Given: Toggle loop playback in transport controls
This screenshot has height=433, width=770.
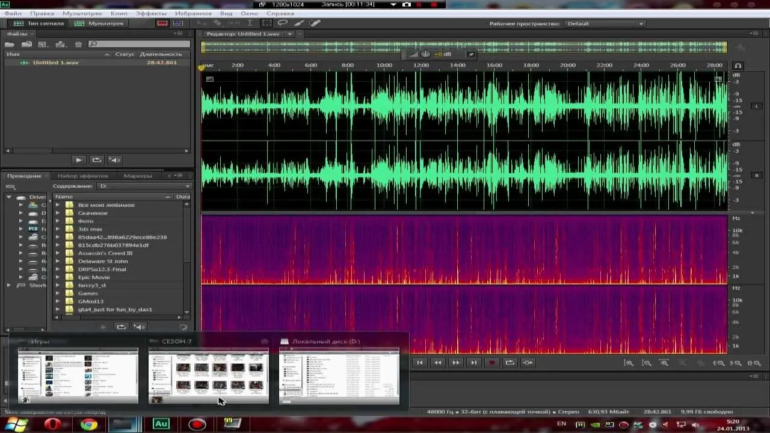Looking at the screenshot, I should pyautogui.click(x=510, y=363).
